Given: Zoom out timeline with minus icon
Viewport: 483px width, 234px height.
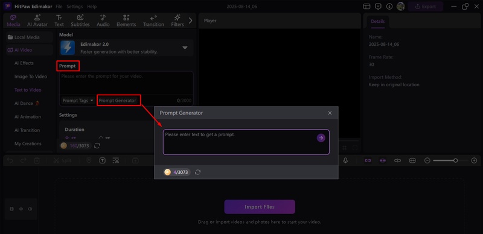Looking at the screenshot, I should 427,160.
